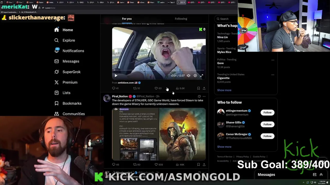Viewport: 330px width, 185px height.
Task: Click the Windows taskbar volume icon
Action: pyautogui.click(x=315, y=182)
